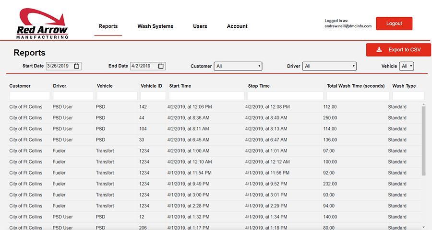Focus the Start Time column filter field
432x230 pixels.
click(x=206, y=96)
